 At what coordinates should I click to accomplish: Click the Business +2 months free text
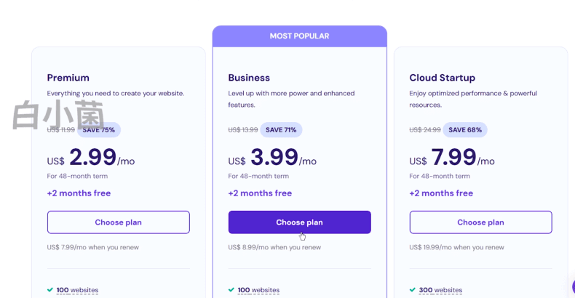(x=260, y=193)
